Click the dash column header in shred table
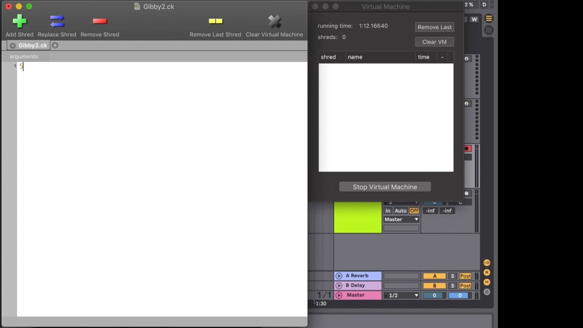The width and height of the screenshot is (583, 328). point(442,57)
